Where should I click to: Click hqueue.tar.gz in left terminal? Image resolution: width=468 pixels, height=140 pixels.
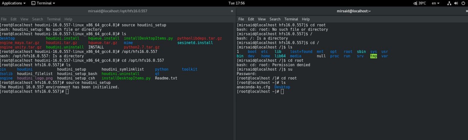point(103,43)
